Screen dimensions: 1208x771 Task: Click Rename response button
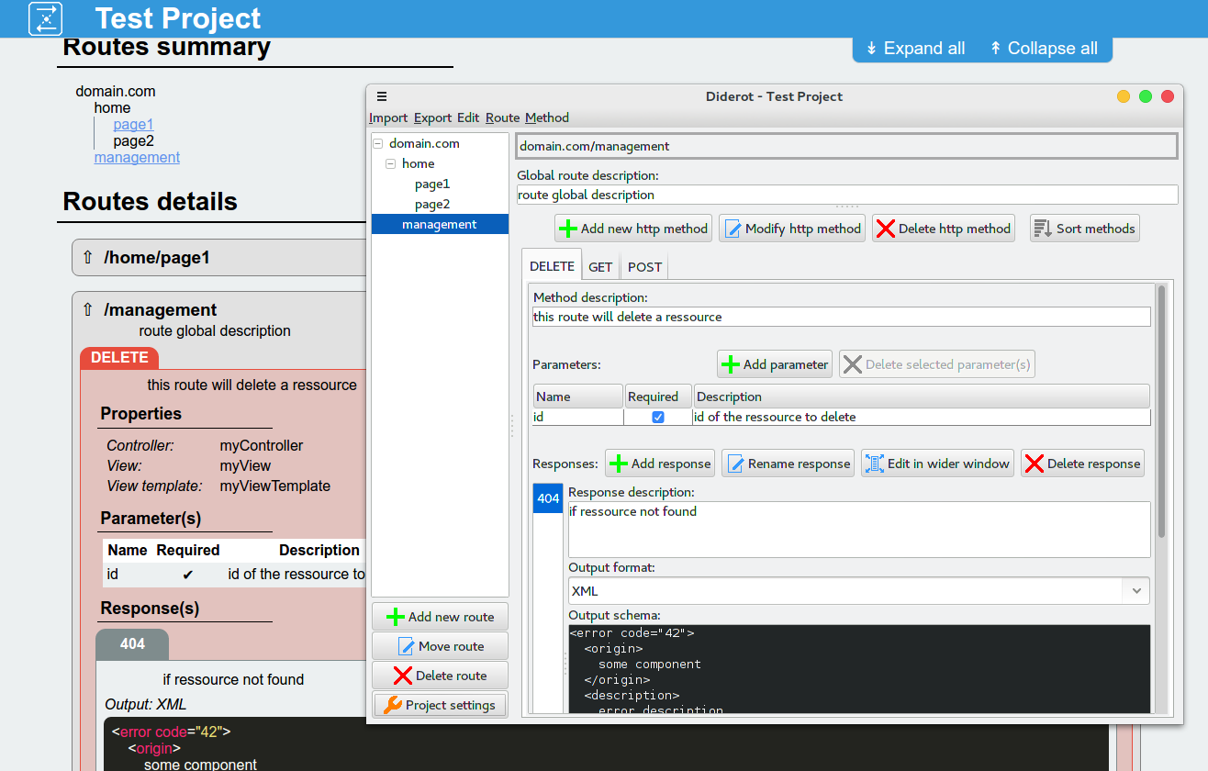(789, 464)
